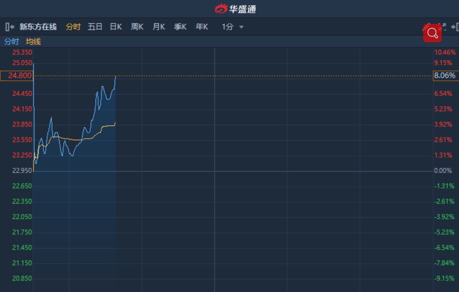Open the 年K yearly chart tab
Screen dimensions: 459x292
202,27
